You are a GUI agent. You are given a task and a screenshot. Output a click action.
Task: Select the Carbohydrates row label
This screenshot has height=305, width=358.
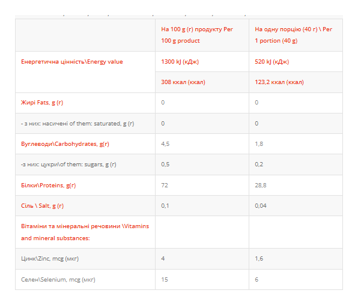65,144
